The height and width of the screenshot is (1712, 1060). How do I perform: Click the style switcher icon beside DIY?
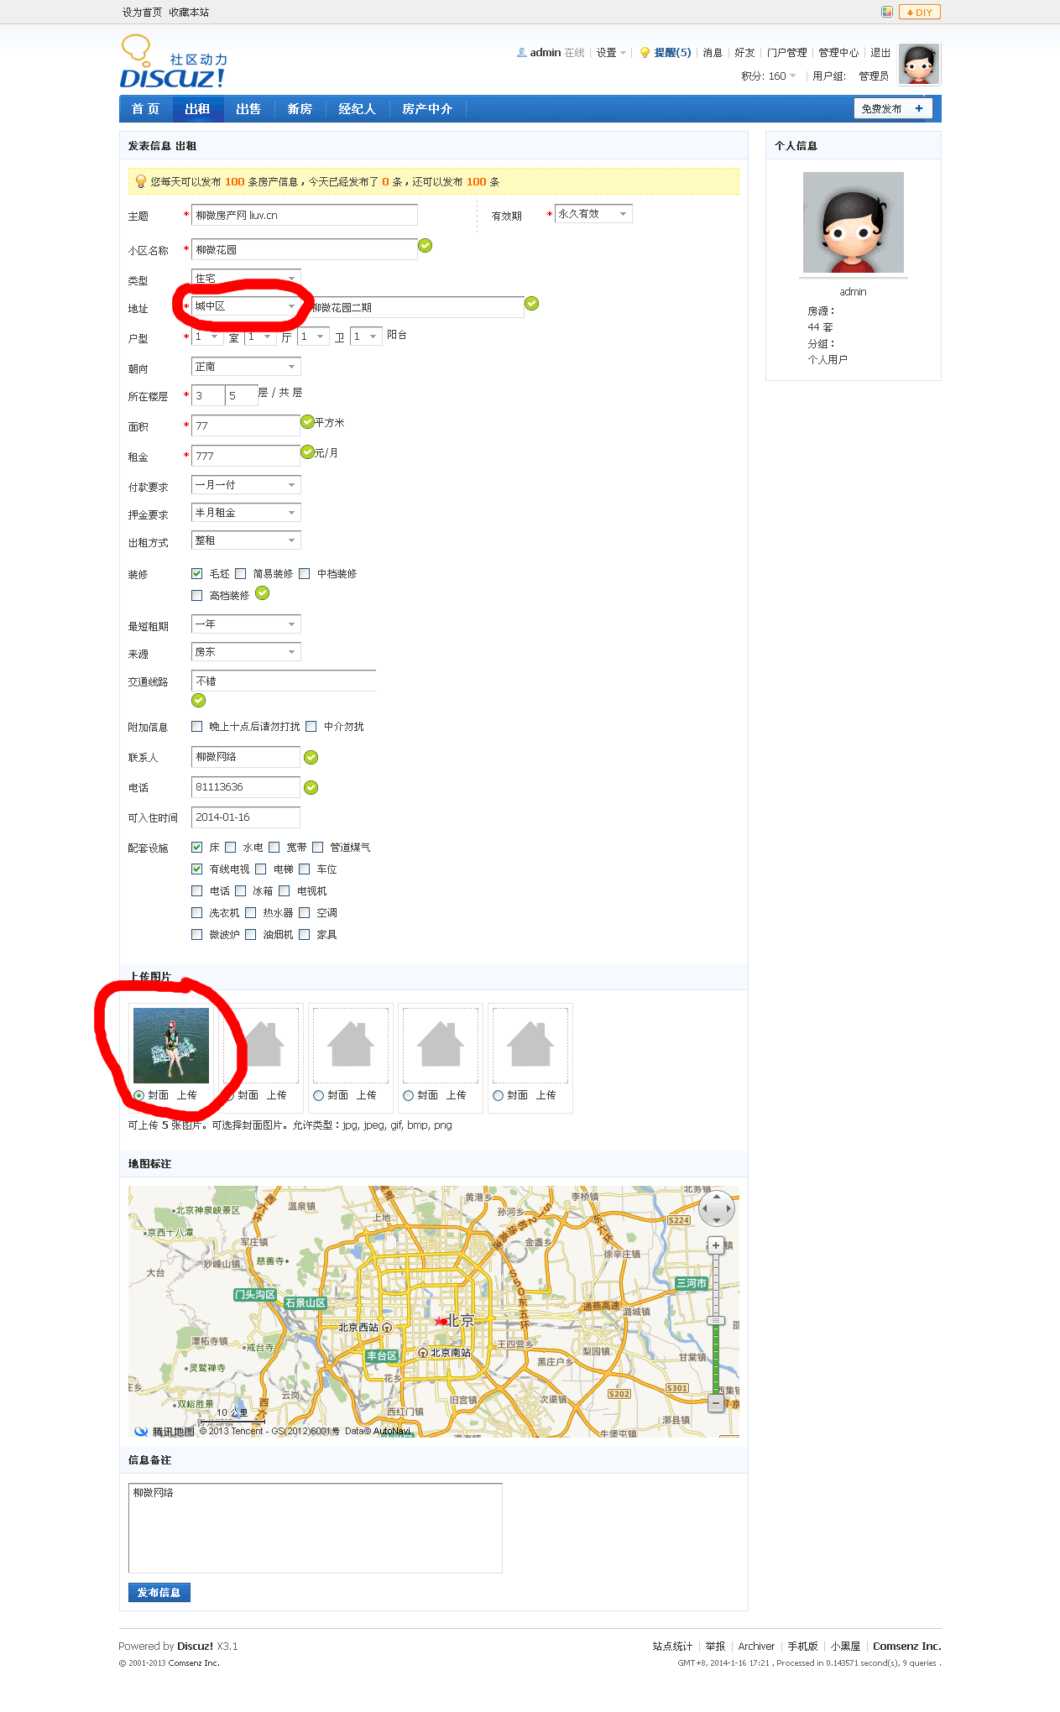(x=887, y=12)
